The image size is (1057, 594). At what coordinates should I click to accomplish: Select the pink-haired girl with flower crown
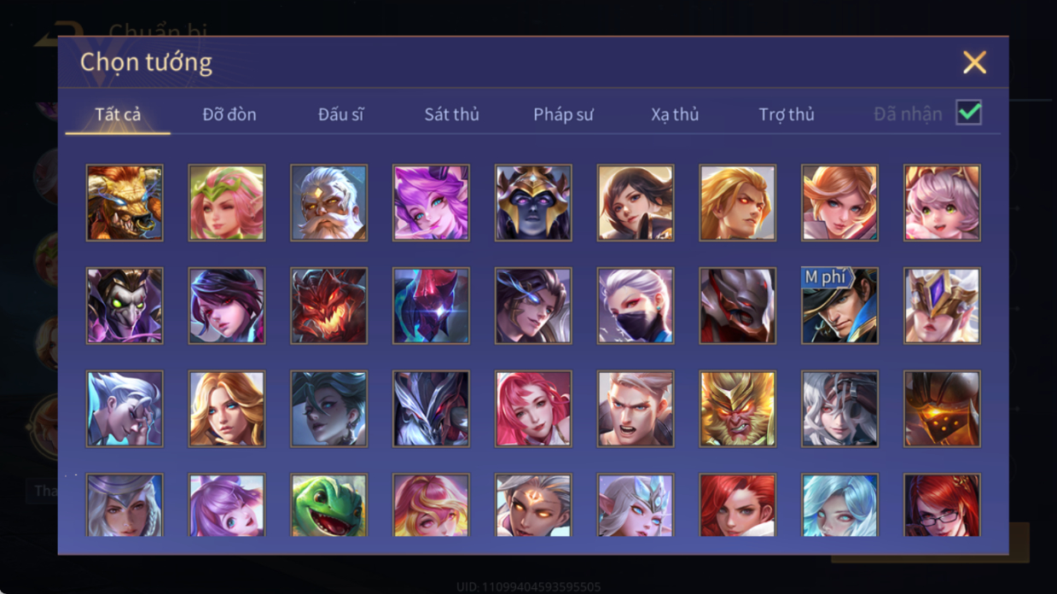tap(227, 203)
